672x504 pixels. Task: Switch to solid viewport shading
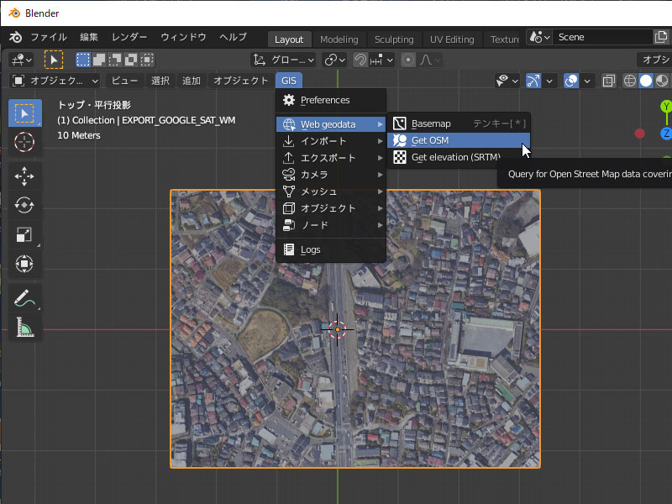pyautogui.click(x=646, y=81)
